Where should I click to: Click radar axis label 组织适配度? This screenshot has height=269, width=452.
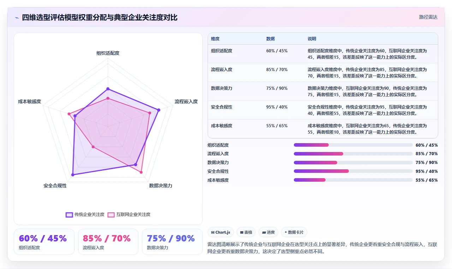pos(108,53)
